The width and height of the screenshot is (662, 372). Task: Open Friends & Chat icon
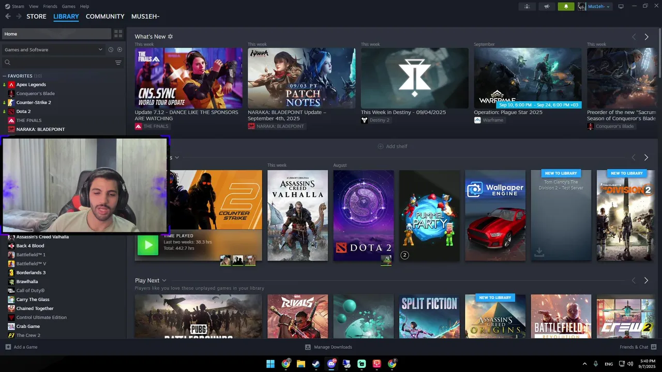pos(654,347)
